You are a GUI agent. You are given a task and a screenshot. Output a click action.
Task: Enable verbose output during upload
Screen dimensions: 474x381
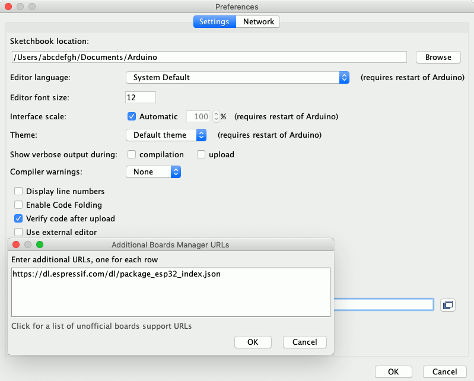click(x=201, y=155)
